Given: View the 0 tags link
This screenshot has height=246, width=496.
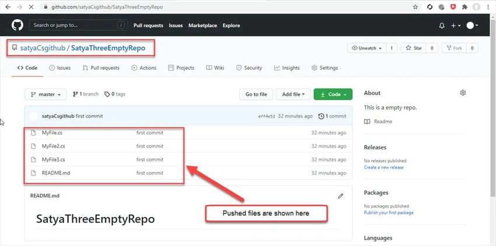Looking at the screenshot, I should tap(115, 94).
